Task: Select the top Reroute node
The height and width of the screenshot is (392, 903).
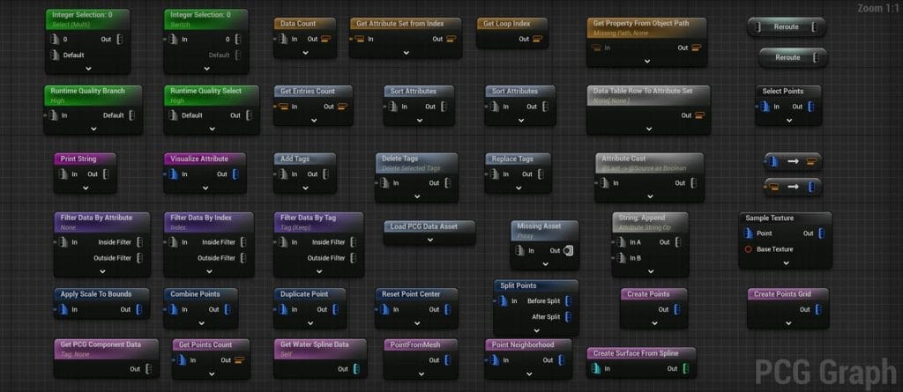Action: [787, 27]
